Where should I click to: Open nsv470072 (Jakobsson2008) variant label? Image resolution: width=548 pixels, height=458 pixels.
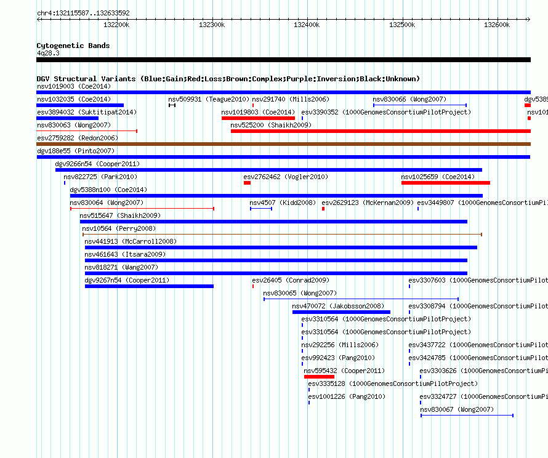338,306
